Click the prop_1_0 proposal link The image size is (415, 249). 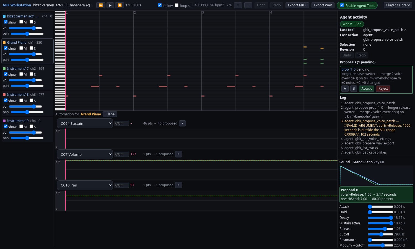point(348,69)
